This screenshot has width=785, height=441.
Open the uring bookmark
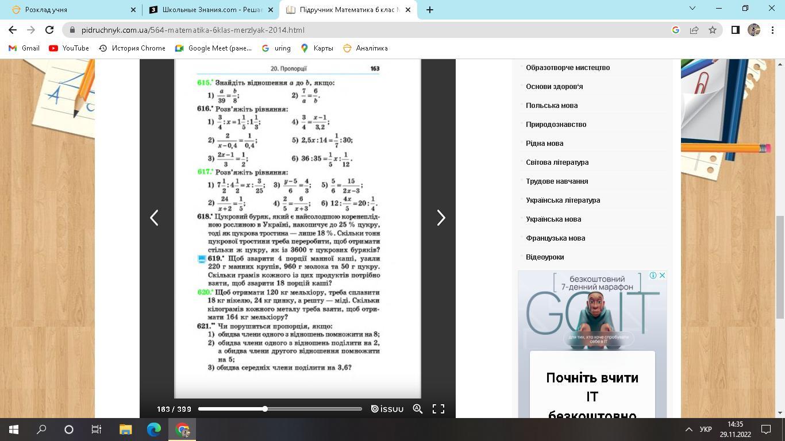[276, 48]
